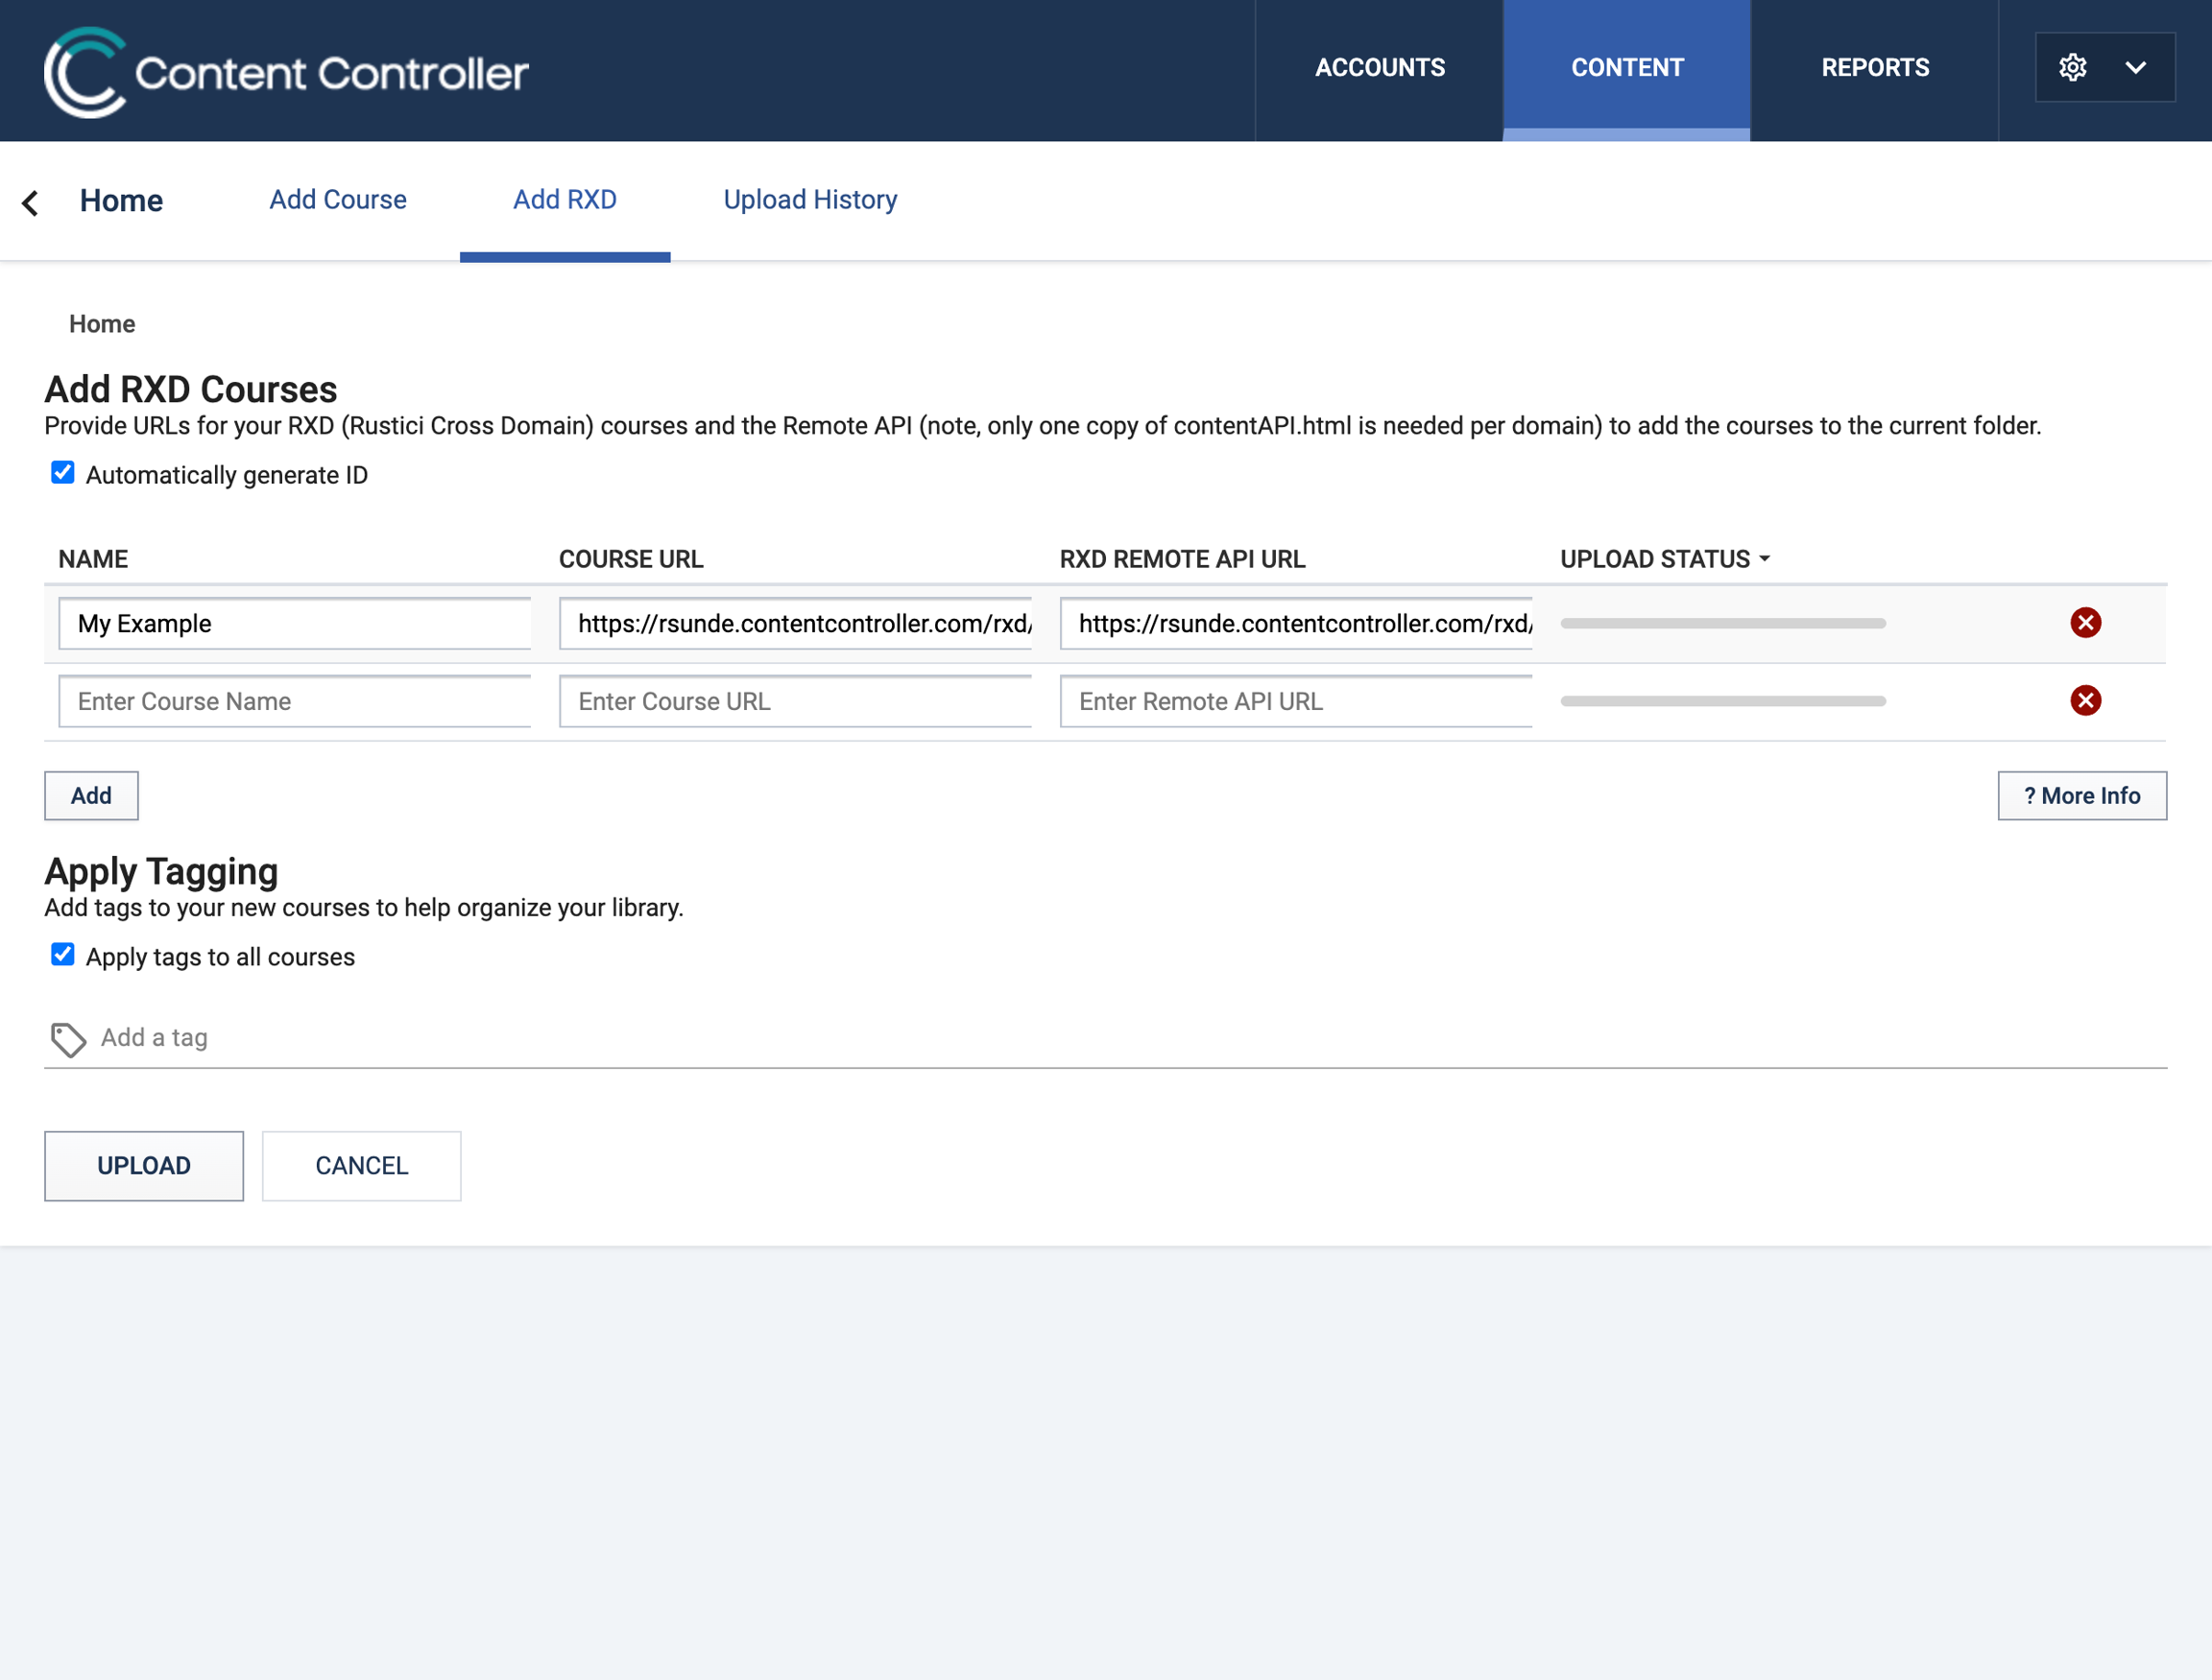
Task: Start the upload with UPLOAD button
Action: click(144, 1166)
